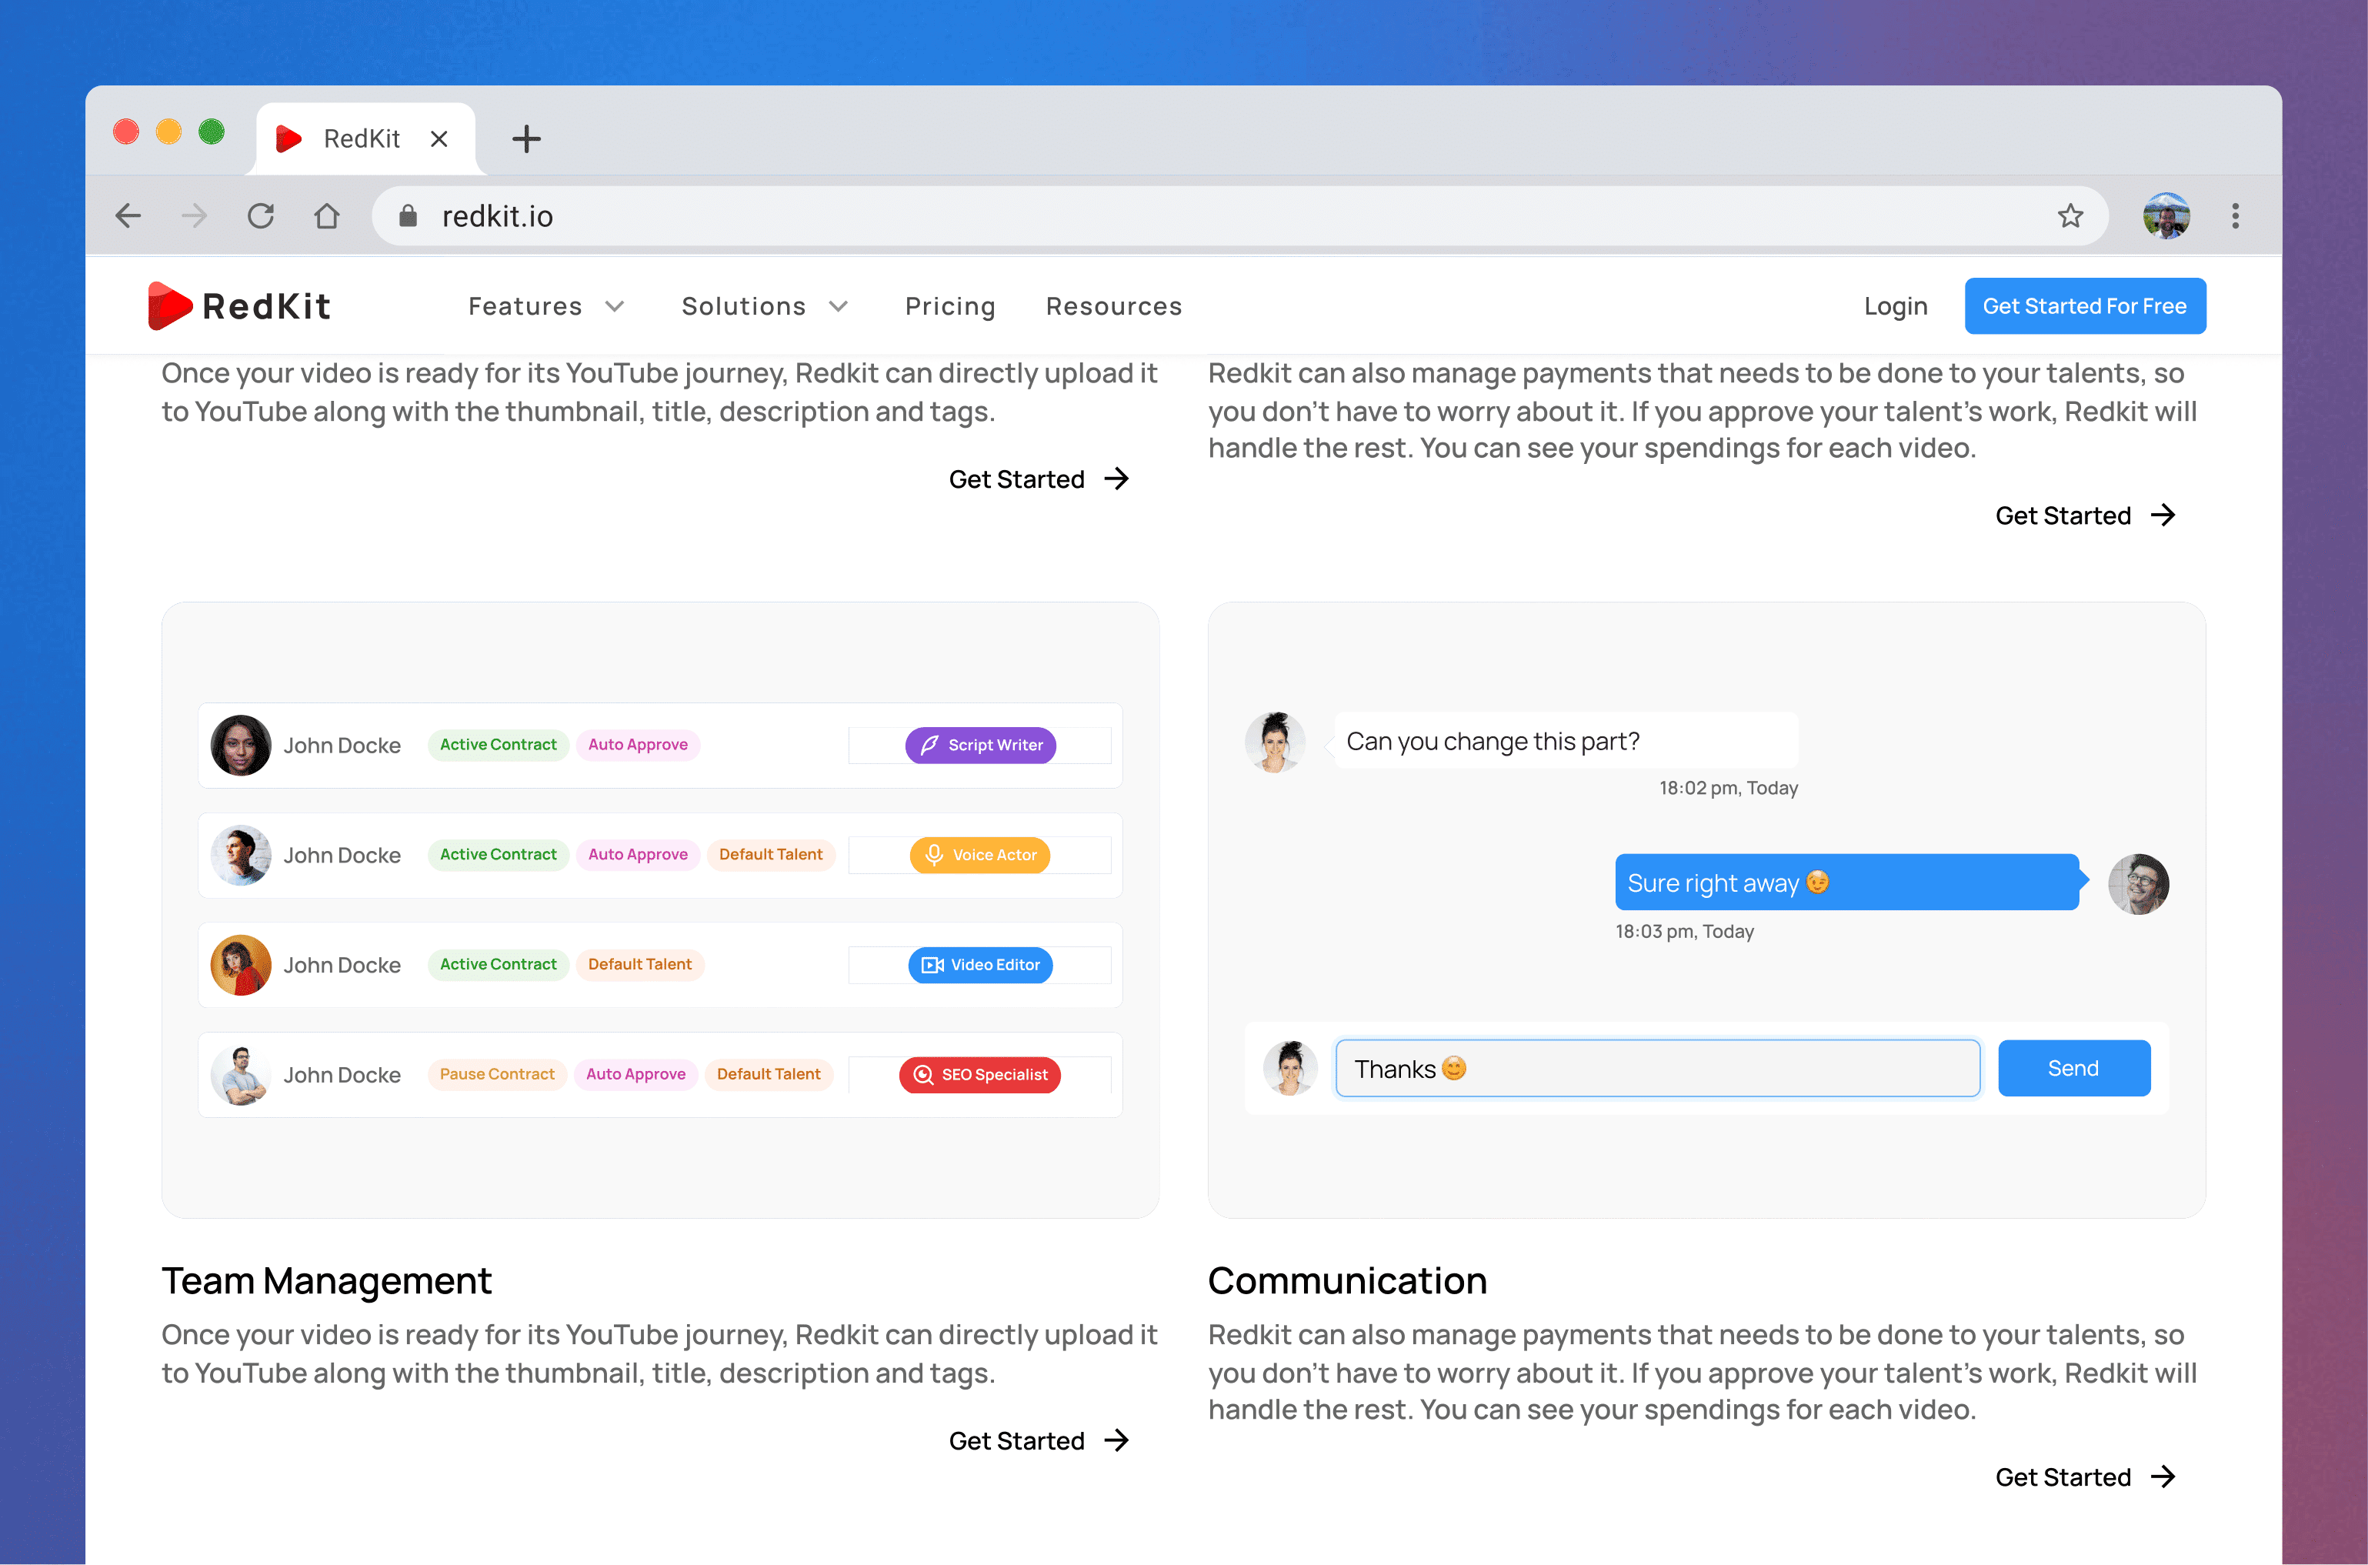Select the SEO Specialist role badge
Screen dimensions: 2368x1565
(x=980, y=1074)
